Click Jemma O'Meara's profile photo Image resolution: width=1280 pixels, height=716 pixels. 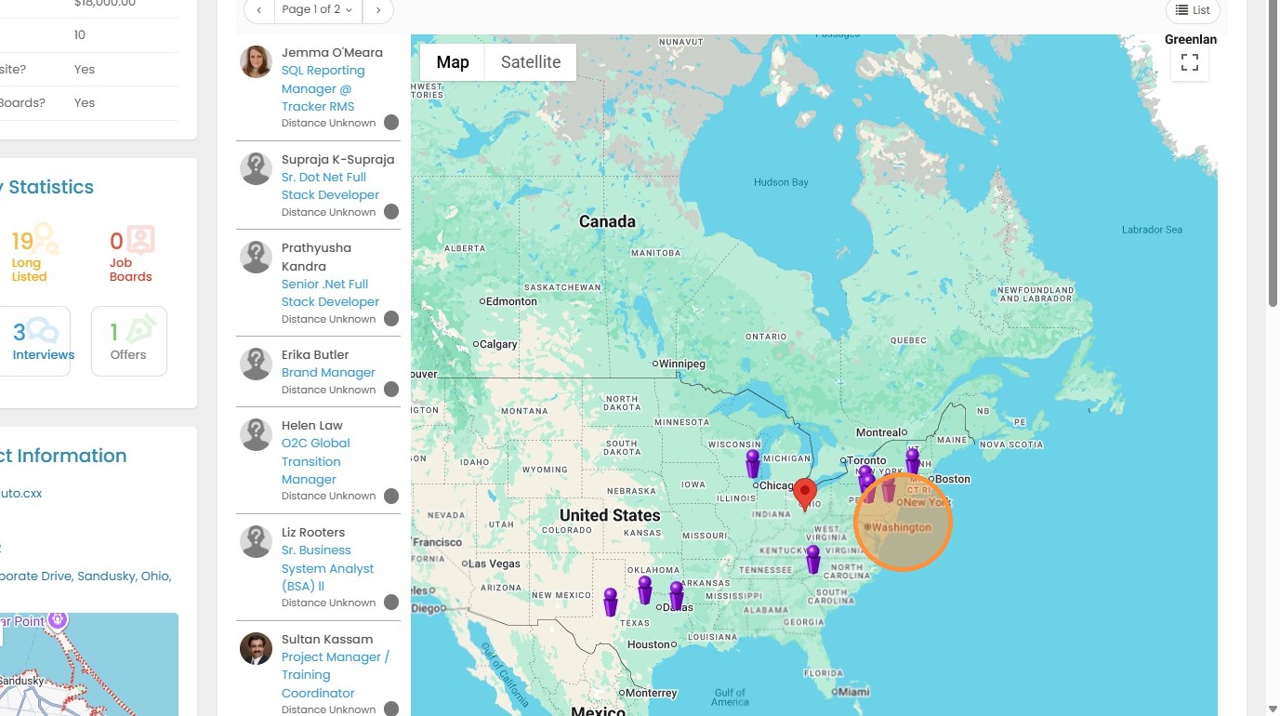click(257, 62)
